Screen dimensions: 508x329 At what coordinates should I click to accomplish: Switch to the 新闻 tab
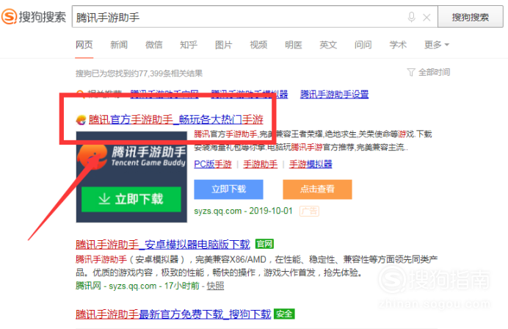[119, 44]
